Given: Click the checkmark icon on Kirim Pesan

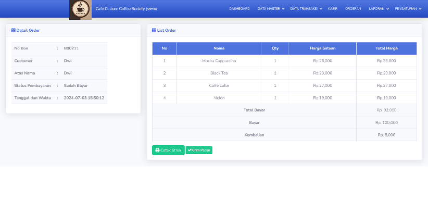Looking at the screenshot, I should click(x=190, y=150).
